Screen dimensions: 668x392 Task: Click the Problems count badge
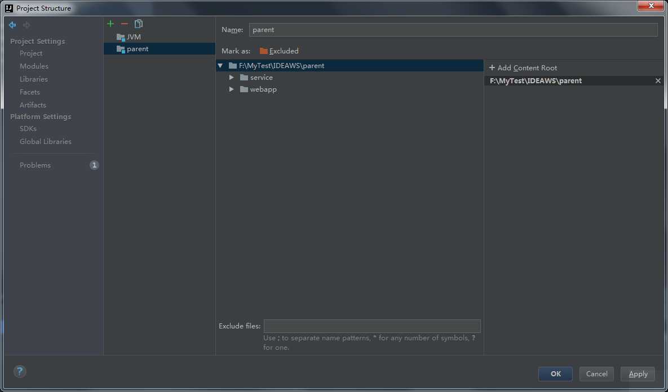(94, 165)
